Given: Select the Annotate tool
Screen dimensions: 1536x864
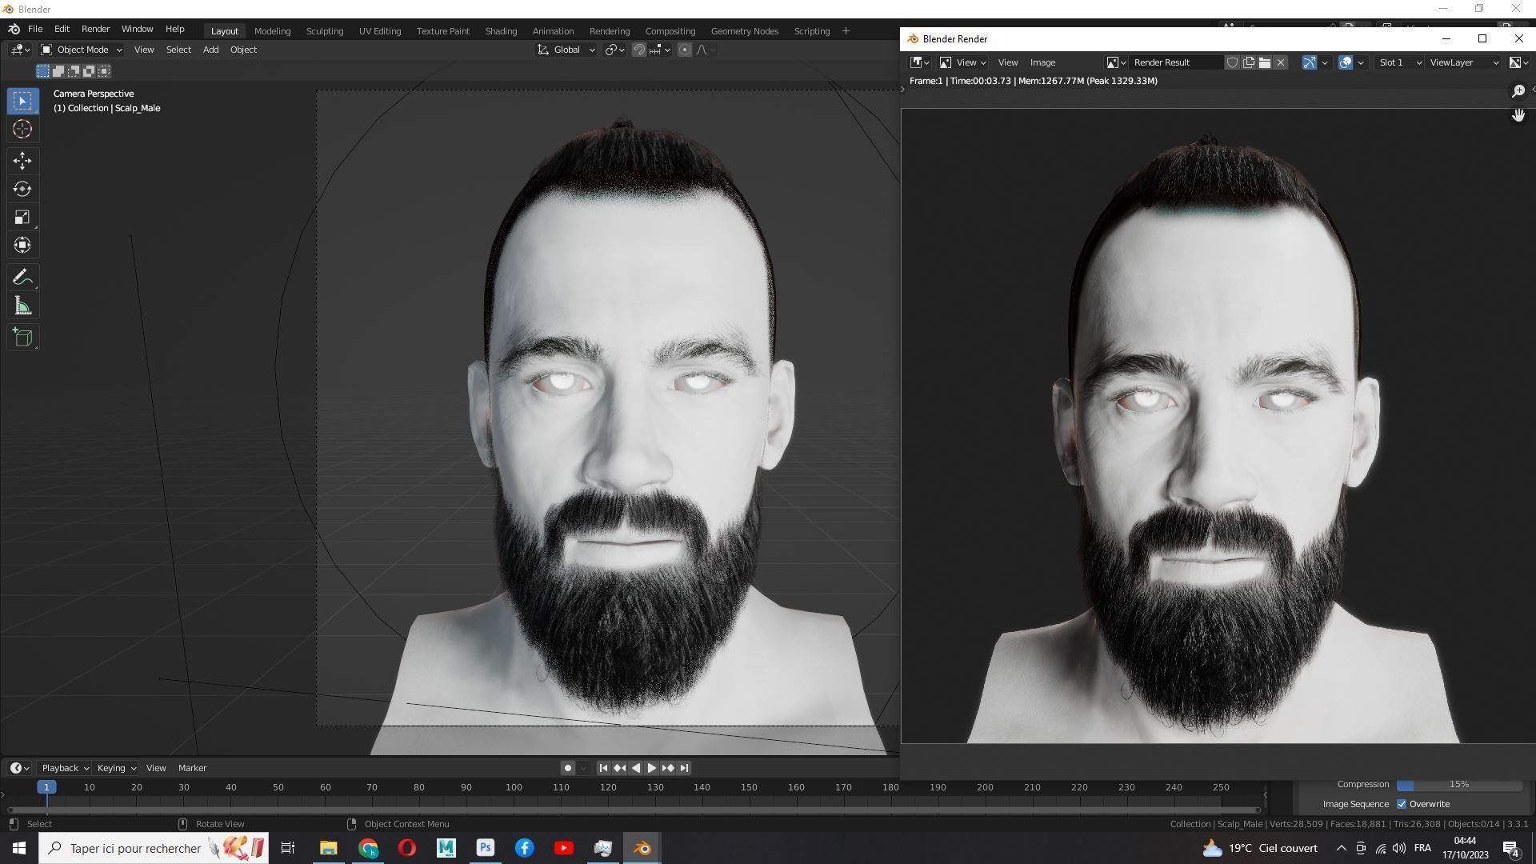Looking at the screenshot, I should coord(22,278).
